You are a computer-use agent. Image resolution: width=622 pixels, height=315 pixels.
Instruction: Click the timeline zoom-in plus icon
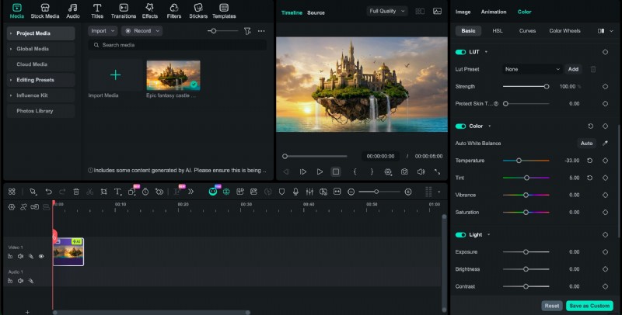tap(408, 192)
